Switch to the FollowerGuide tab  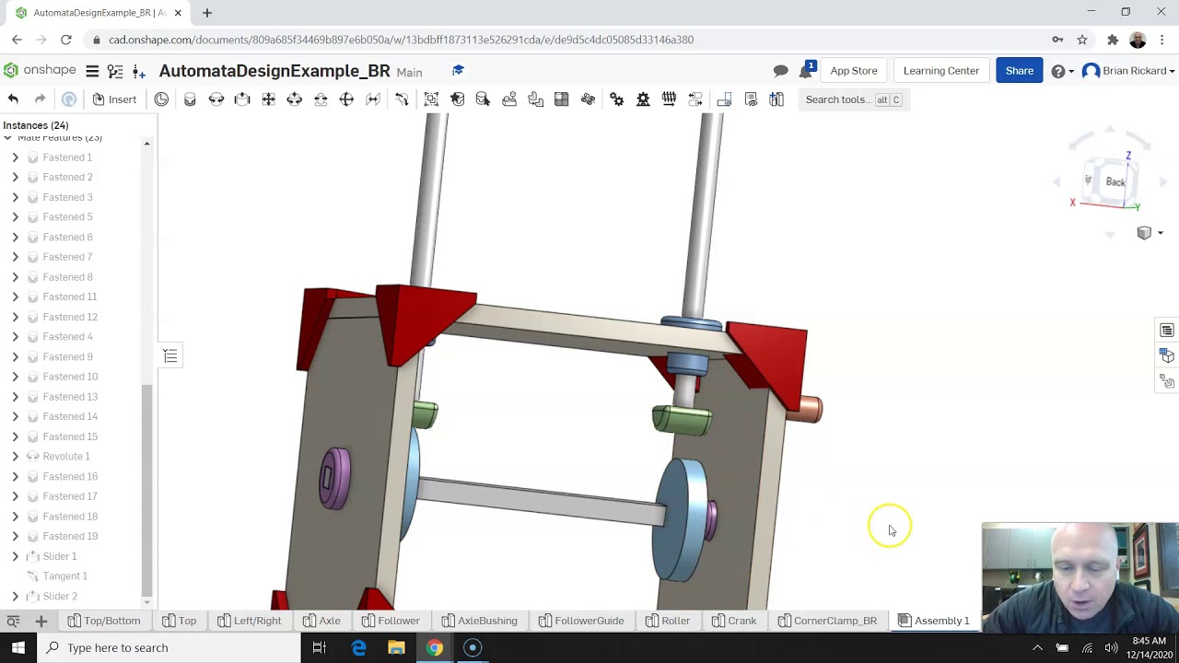pos(580,621)
